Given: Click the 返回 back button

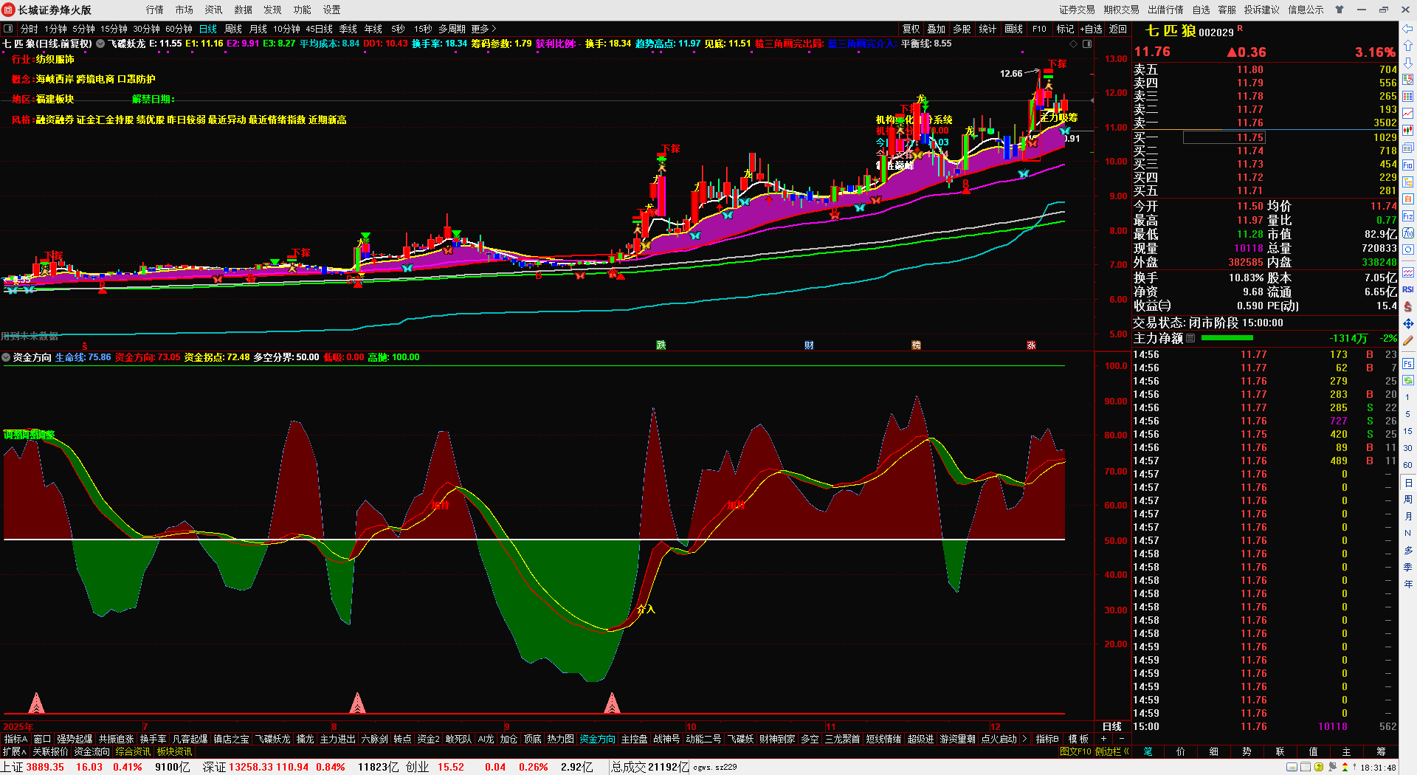Looking at the screenshot, I should [1118, 29].
